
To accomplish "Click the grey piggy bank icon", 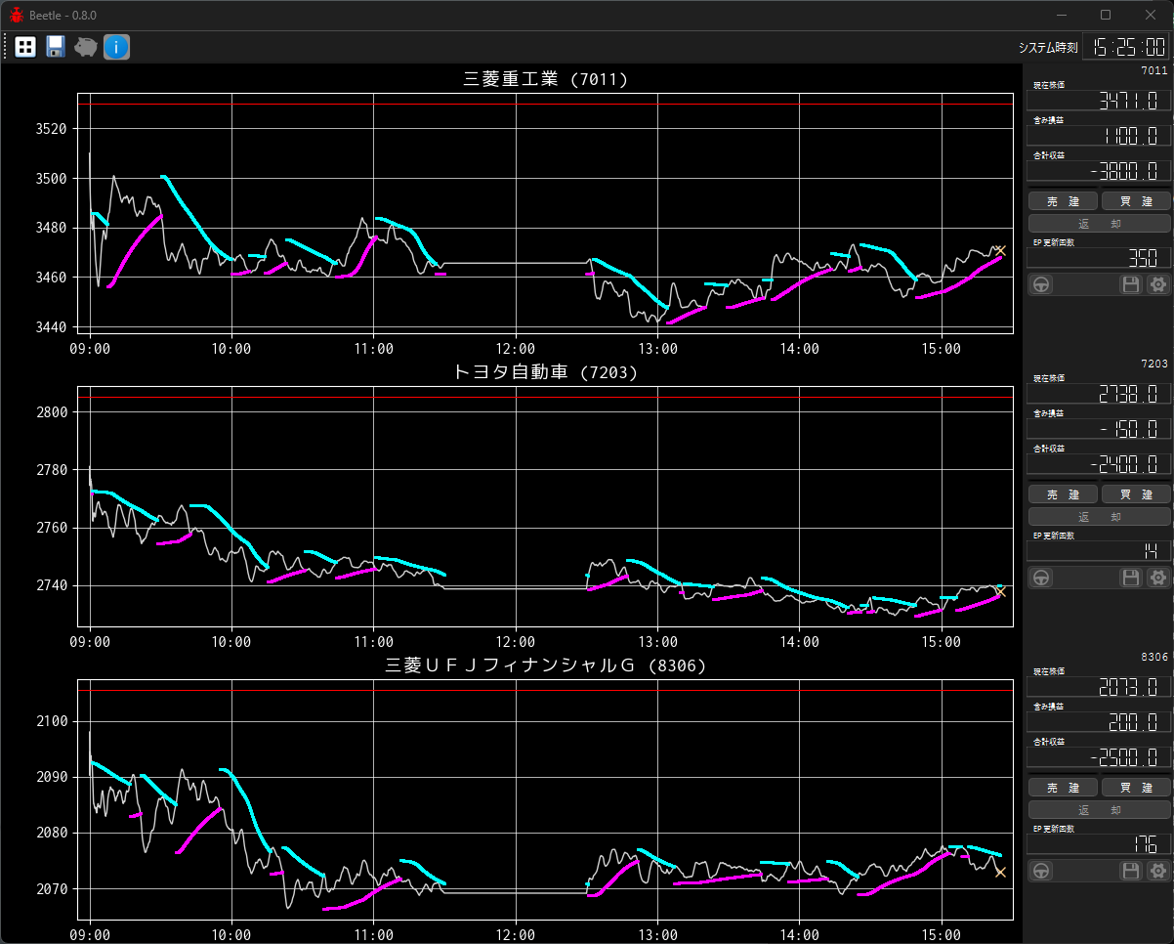I will pyautogui.click(x=86, y=46).
